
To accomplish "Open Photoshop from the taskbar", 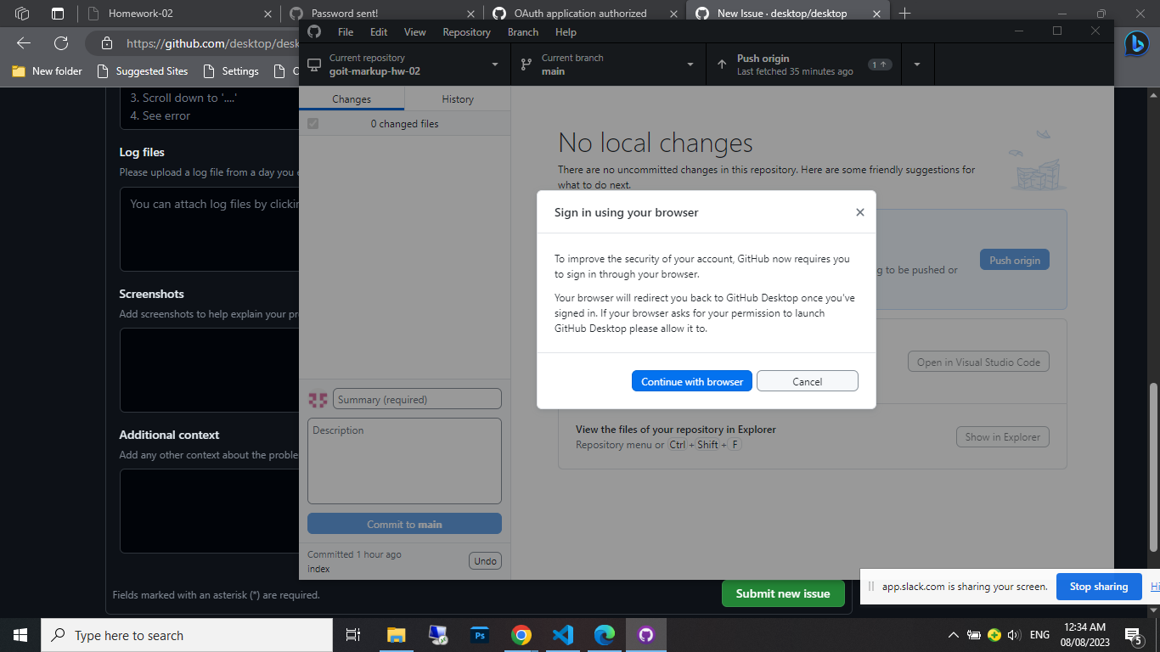I will pyautogui.click(x=479, y=634).
